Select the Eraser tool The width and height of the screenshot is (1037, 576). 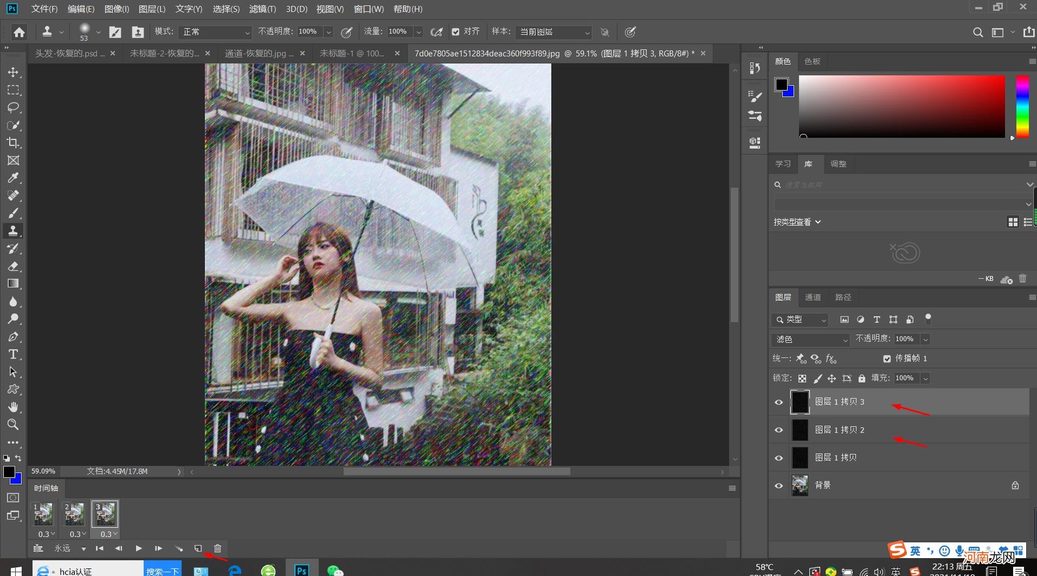13,266
